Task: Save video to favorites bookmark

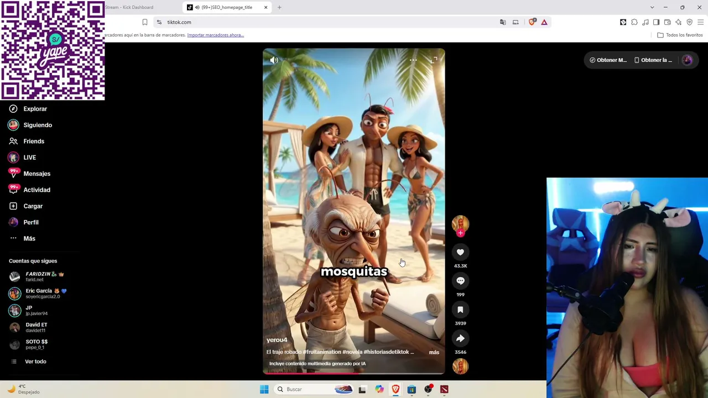Action: coord(460,310)
